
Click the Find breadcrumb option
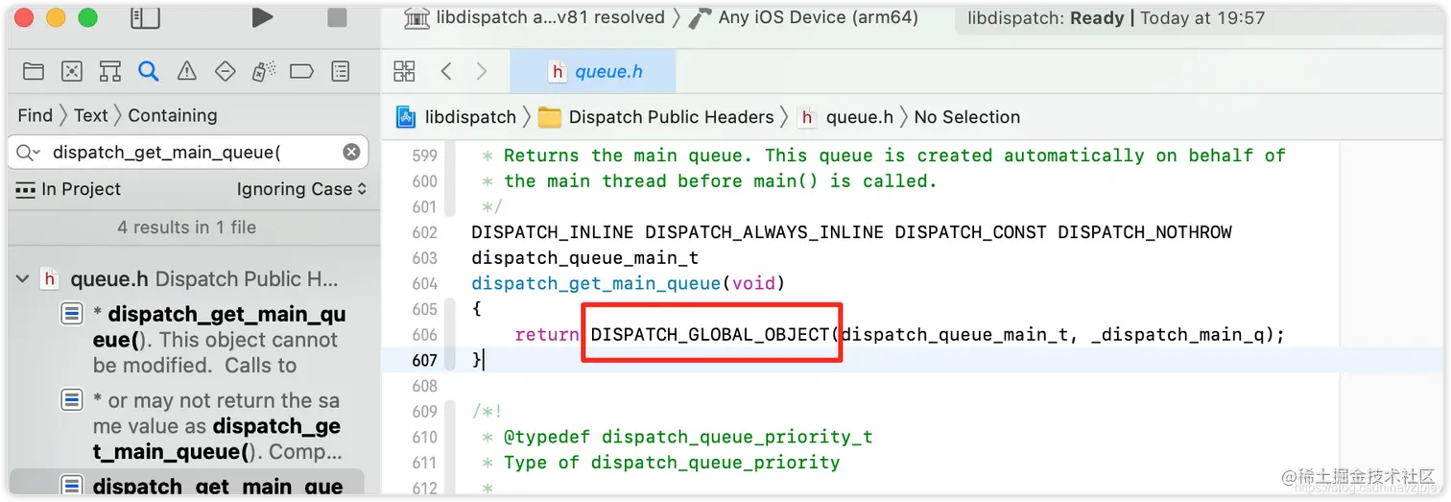pyautogui.click(x=36, y=115)
